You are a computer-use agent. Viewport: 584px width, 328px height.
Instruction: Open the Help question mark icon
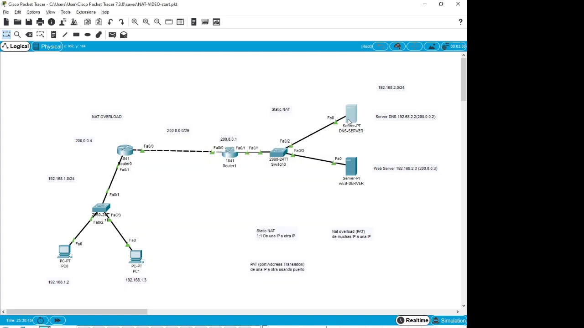(x=460, y=22)
